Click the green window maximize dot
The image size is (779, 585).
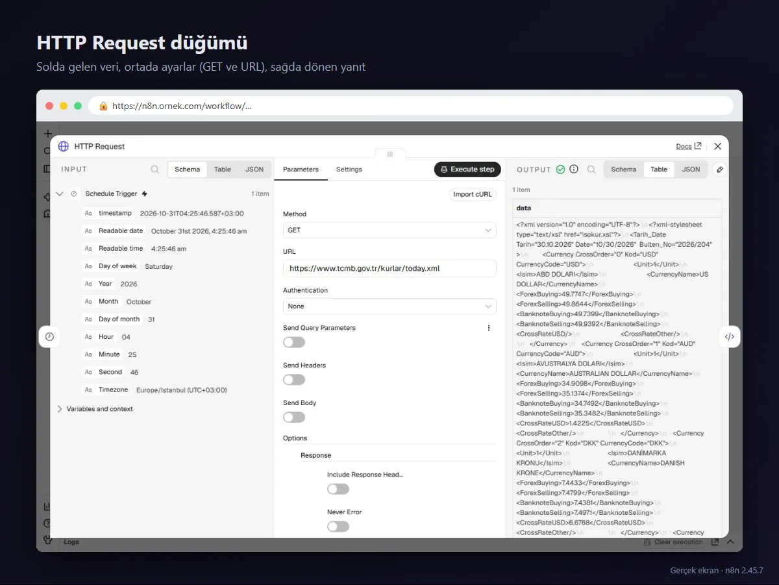[78, 106]
